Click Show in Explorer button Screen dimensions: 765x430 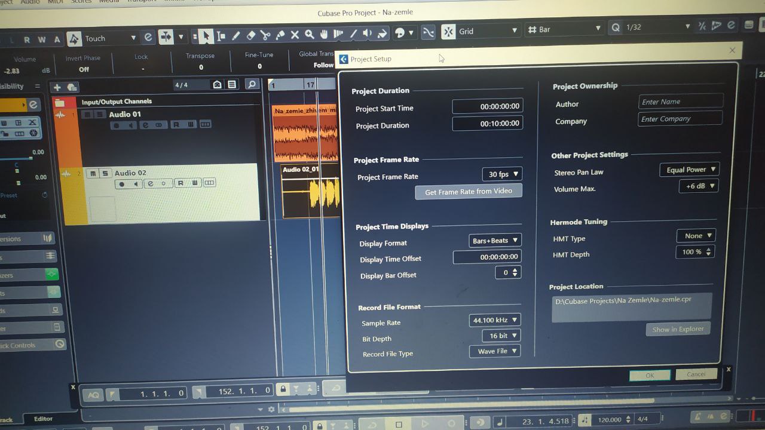[678, 329]
